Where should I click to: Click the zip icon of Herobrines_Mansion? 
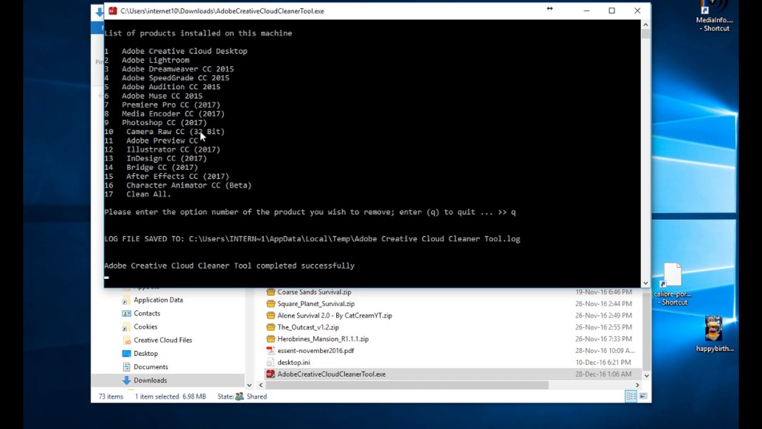click(x=271, y=339)
